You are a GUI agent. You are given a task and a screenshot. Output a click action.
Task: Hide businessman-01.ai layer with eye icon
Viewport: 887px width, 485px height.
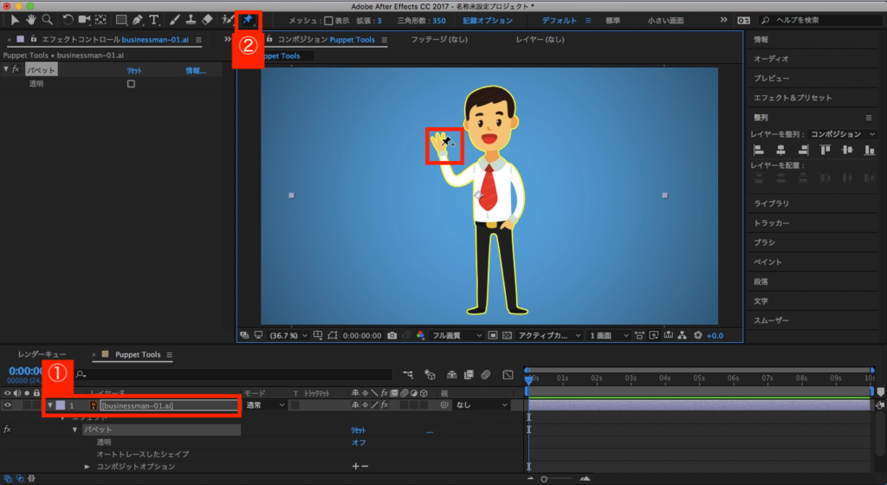[x=8, y=404]
